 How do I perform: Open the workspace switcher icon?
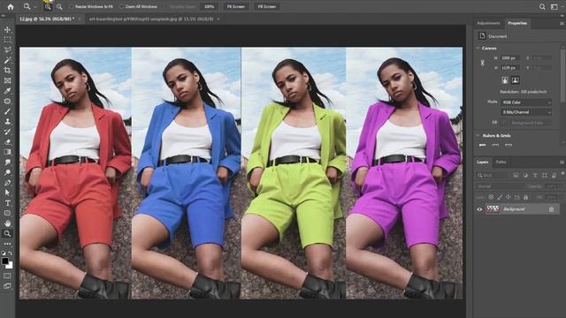pyautogui.click(x=555, y=6)
